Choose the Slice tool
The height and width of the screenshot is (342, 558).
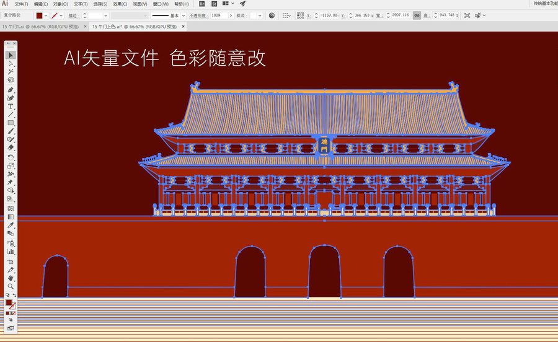[11, 270]
